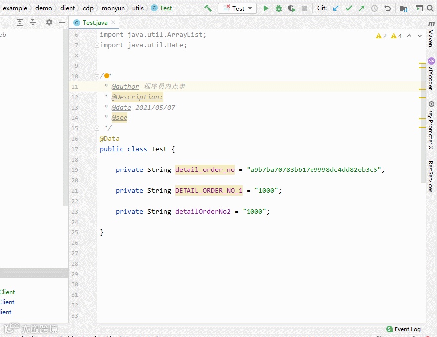The width and height of the screenshot is (437, 337).
Task: Select the Test.java editor tab
Action: tap(94, 23)
